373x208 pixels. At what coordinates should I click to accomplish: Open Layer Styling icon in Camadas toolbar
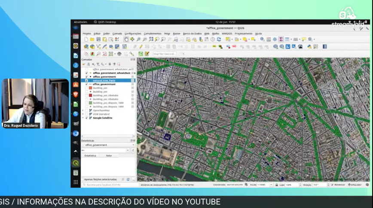point(83,64)
